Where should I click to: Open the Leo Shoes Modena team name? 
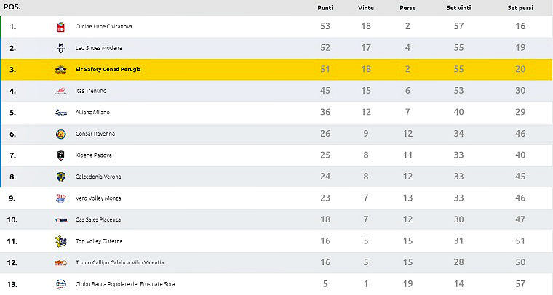coord(98,48)
